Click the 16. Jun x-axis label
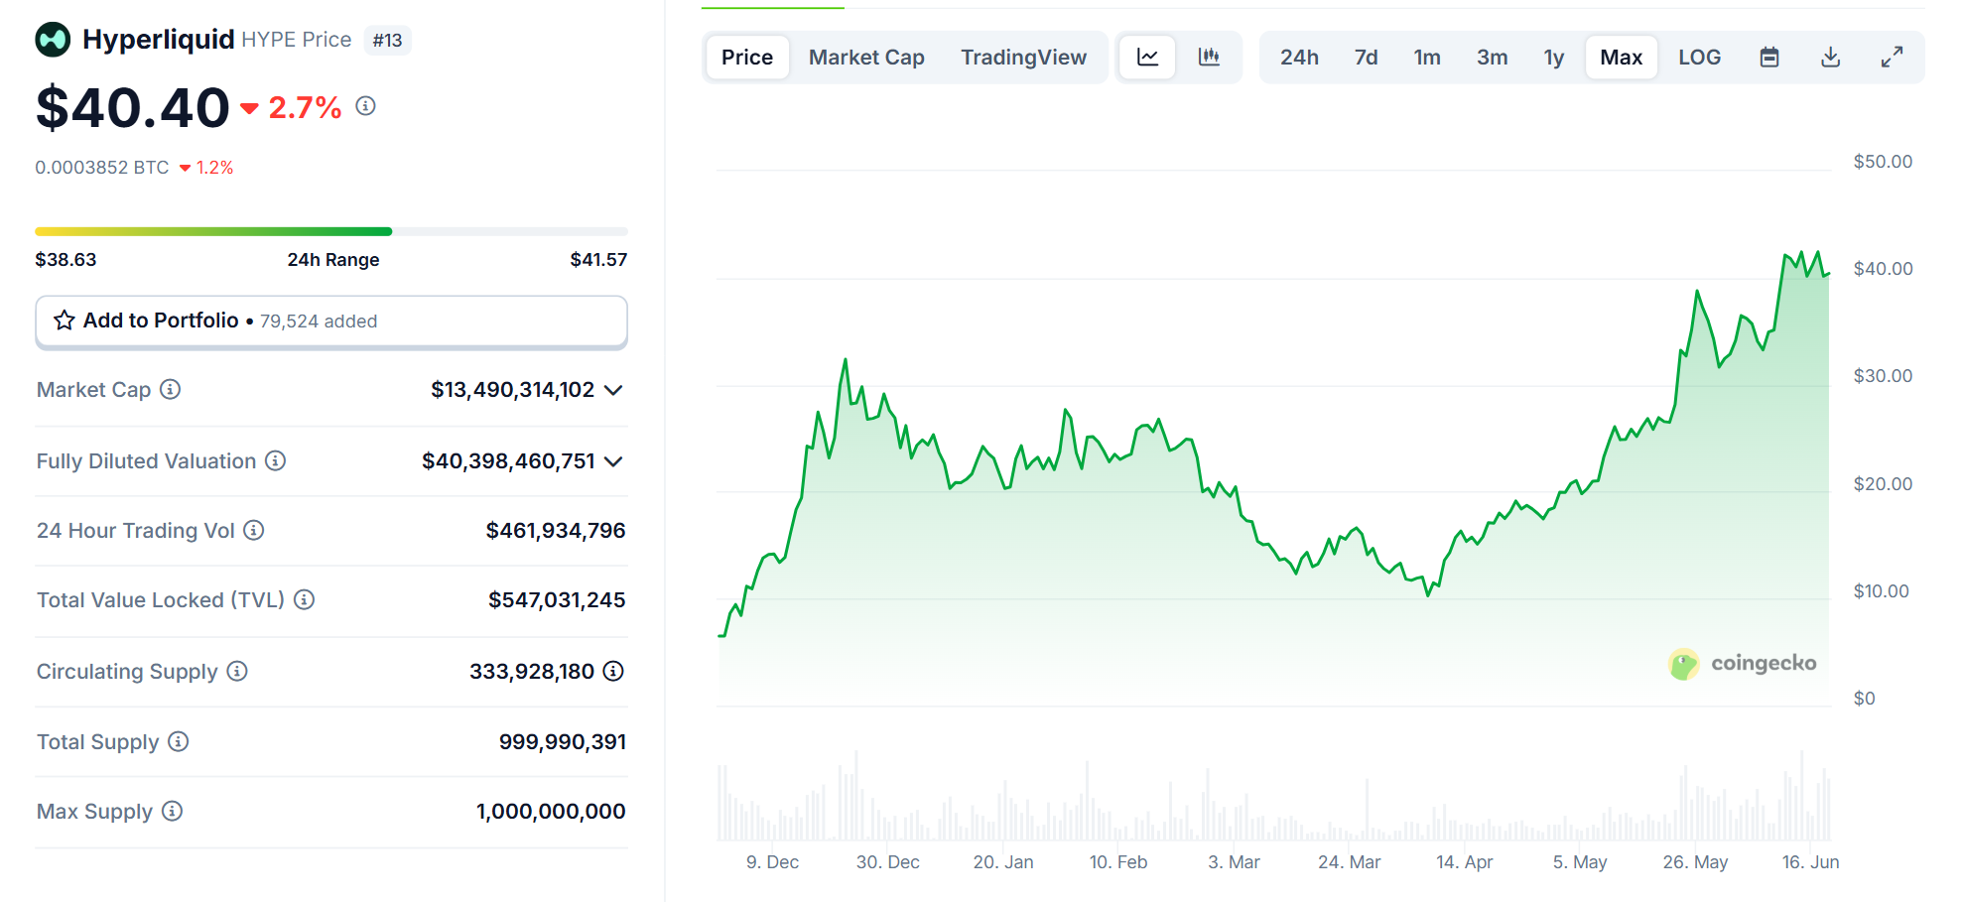 [x=1810, y=862]
